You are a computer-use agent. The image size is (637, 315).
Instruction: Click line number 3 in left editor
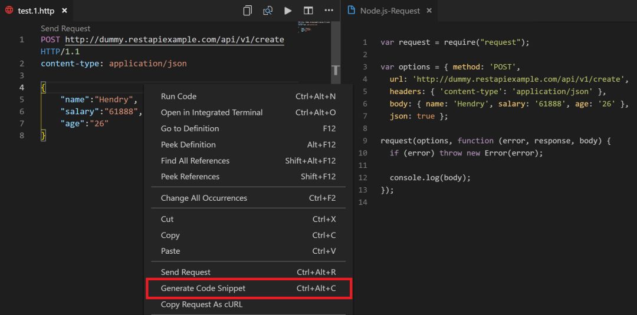point(22,75)
